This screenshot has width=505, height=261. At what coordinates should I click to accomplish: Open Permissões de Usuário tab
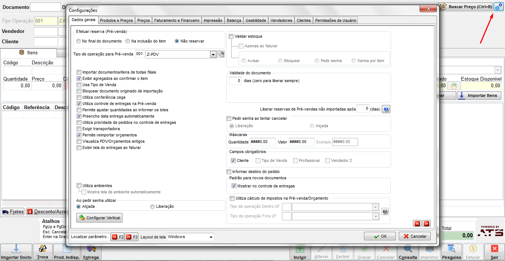click(x=336, y=21)
